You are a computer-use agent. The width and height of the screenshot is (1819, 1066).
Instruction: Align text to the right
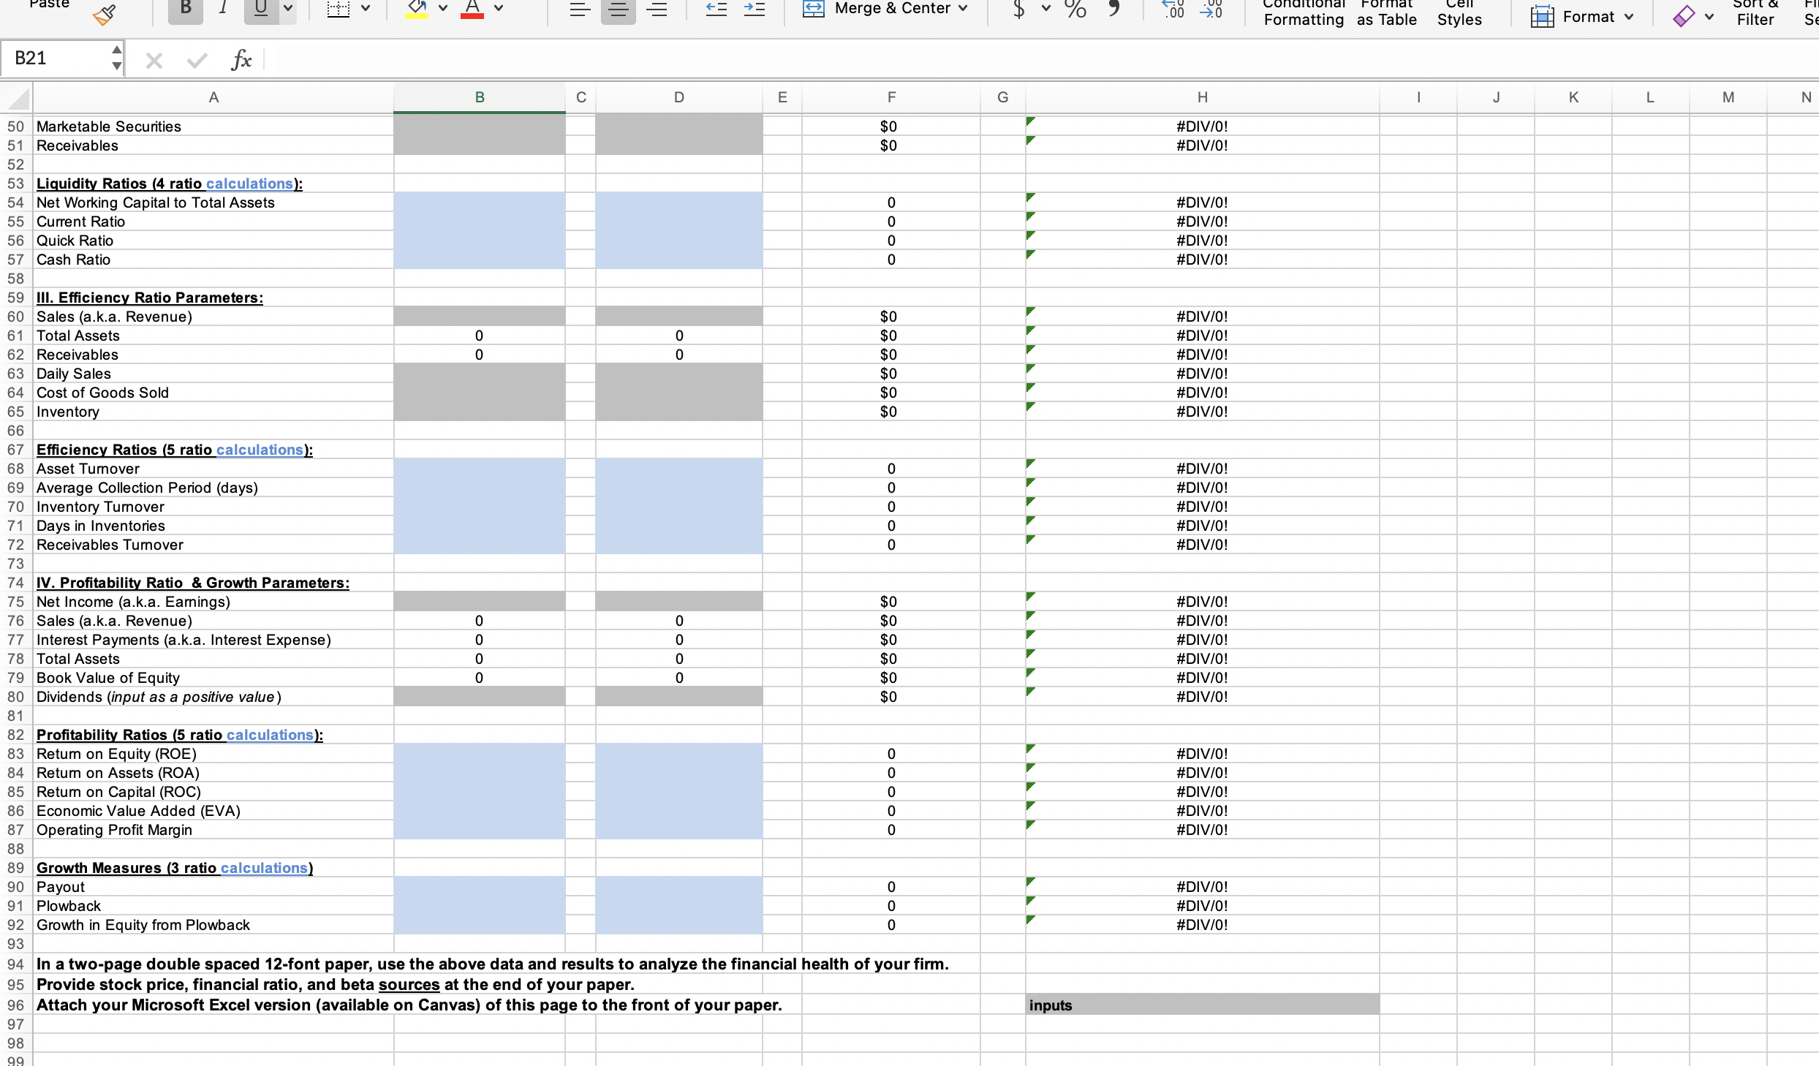tap(657, 10)
